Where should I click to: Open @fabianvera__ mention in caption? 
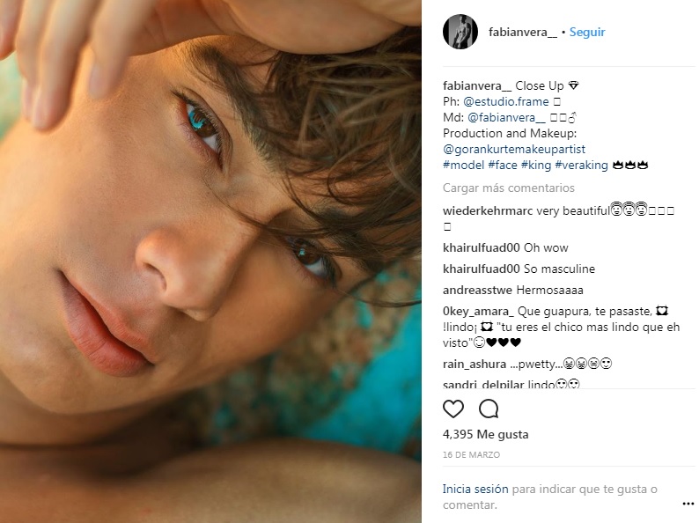pos(507,118)
